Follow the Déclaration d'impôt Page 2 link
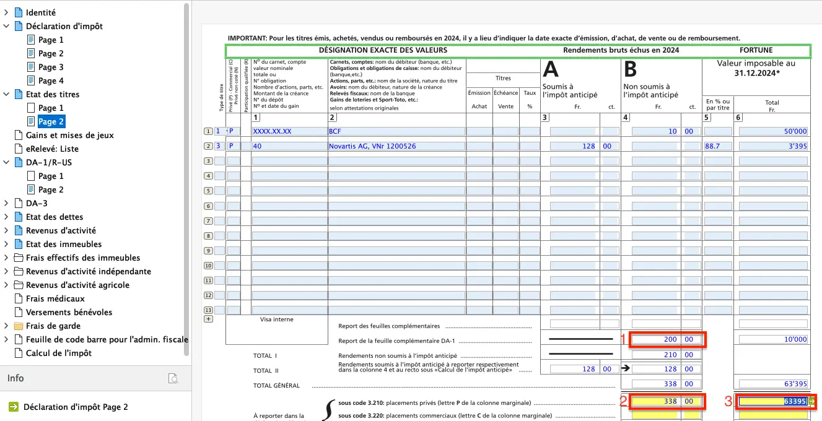Viewport: 822px width, 421px height. (76, 407)
